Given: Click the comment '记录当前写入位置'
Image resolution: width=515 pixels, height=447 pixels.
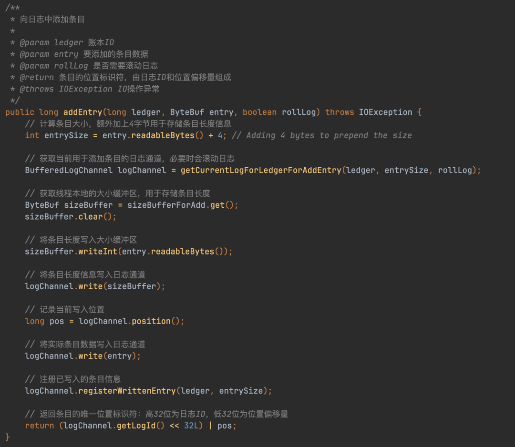Looking at the screenshot, I should [65, 310].
